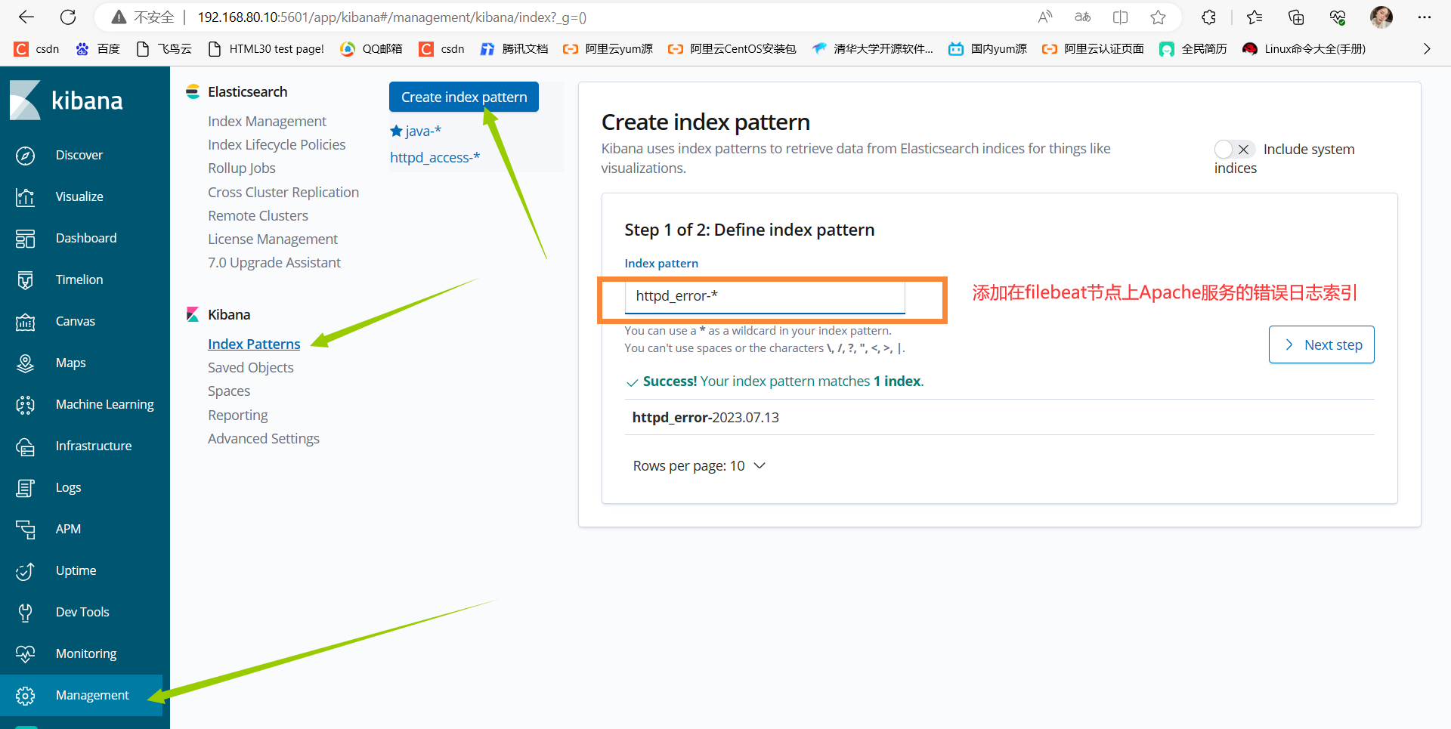This screenshot has width=1451, height=729.
Task: Open Infrastructure via its sidebar icon
Action: (x=26, y=446)
